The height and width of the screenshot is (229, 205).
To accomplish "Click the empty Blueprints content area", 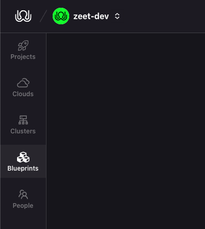I will click(x=125, y=131).
